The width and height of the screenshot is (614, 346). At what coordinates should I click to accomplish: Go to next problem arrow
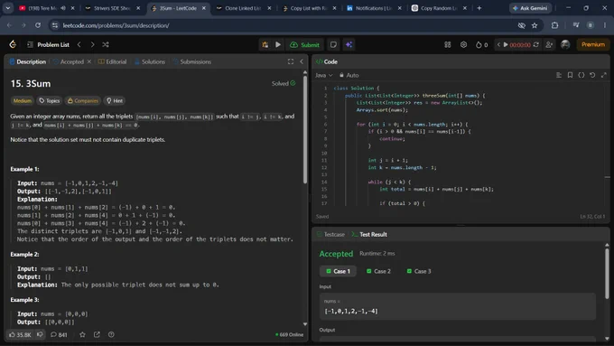[92, 44]
